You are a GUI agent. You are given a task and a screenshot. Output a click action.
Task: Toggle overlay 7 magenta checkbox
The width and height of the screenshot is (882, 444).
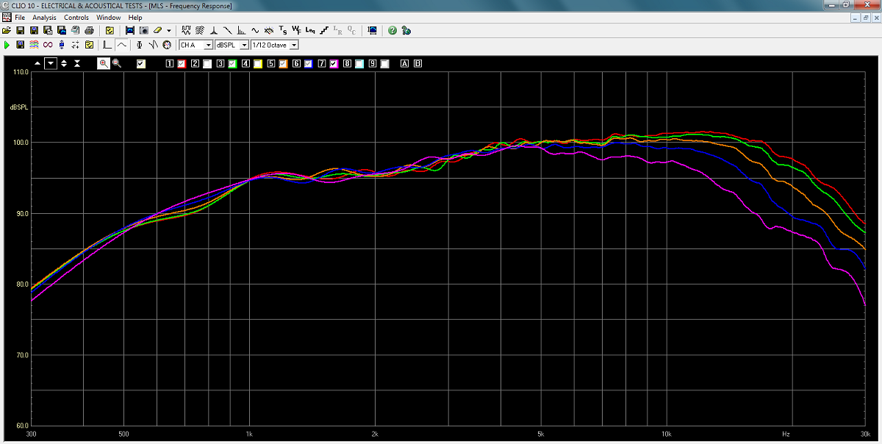332,63
